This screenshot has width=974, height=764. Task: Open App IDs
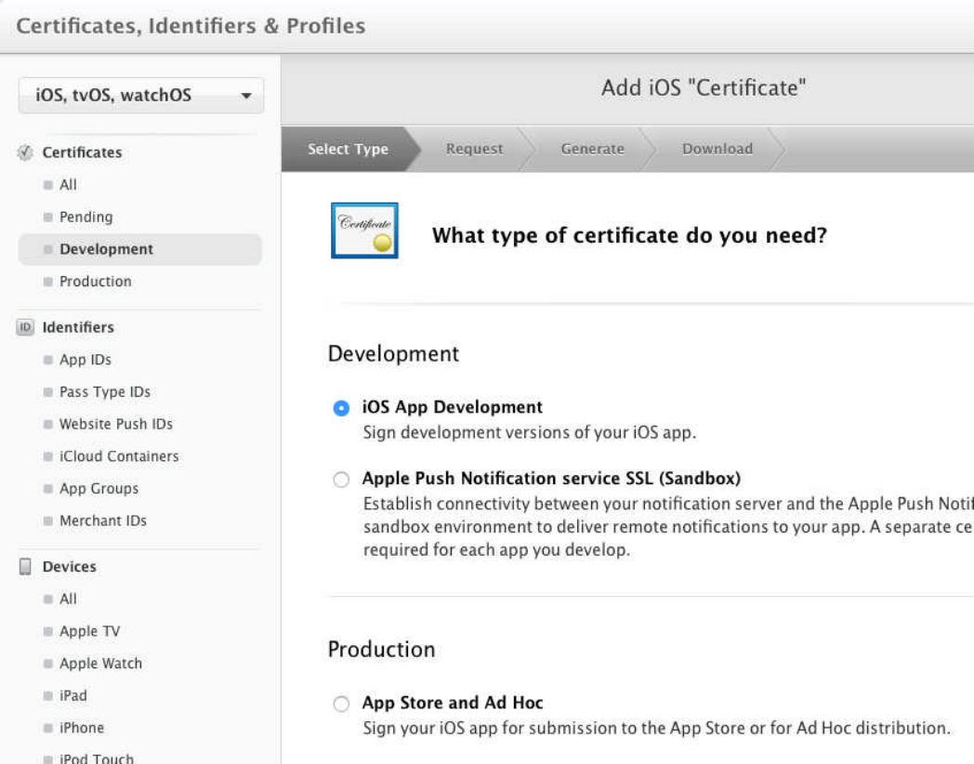click(86, 360)
